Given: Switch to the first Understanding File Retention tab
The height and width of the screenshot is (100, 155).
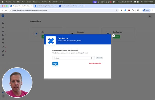Looking at the screenshot, I should click(21, 6).
